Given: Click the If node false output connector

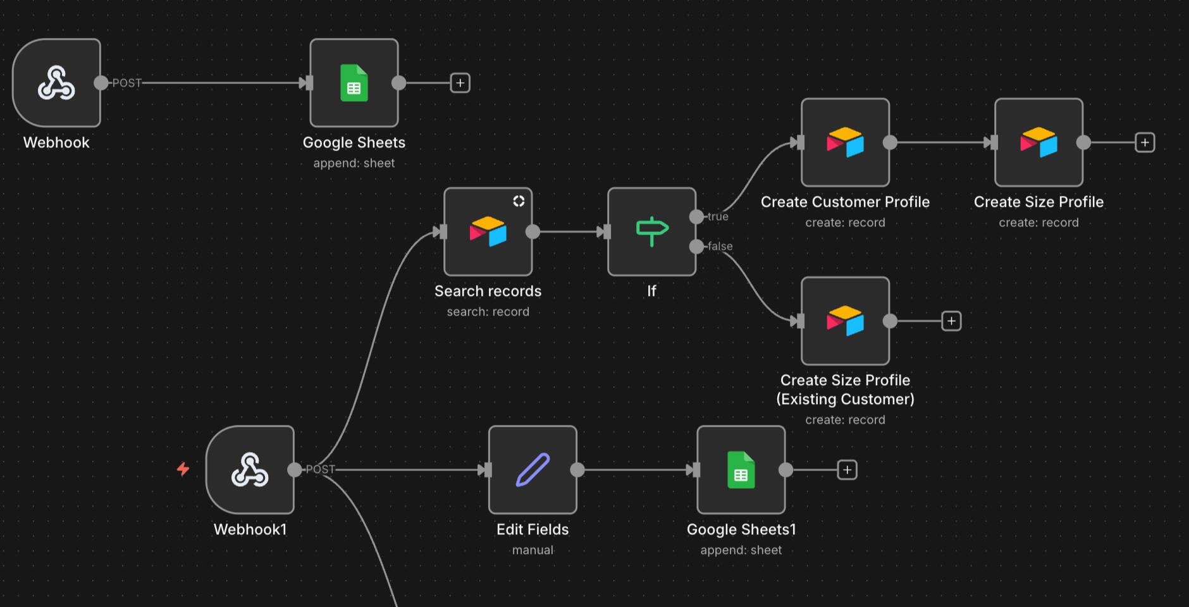Looking at the screenshot, I should pyautogui.click(x=696, y=247).
